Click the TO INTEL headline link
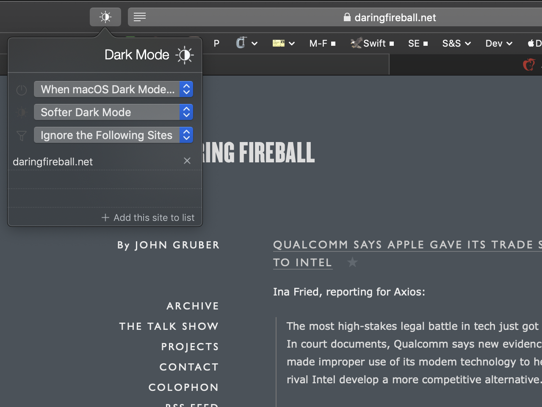This screenshot has width=542, height=407. pos(303,263)
